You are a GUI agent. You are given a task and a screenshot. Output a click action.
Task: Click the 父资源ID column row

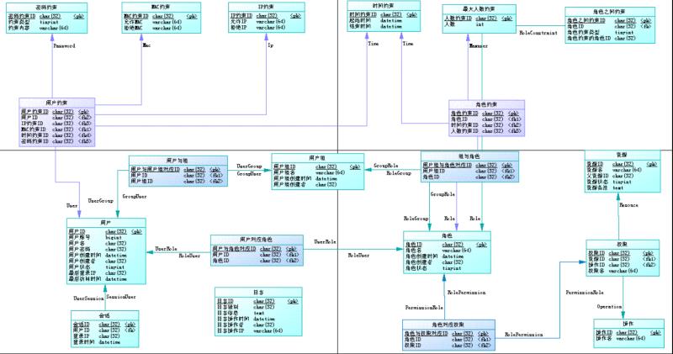pos(622,176)
